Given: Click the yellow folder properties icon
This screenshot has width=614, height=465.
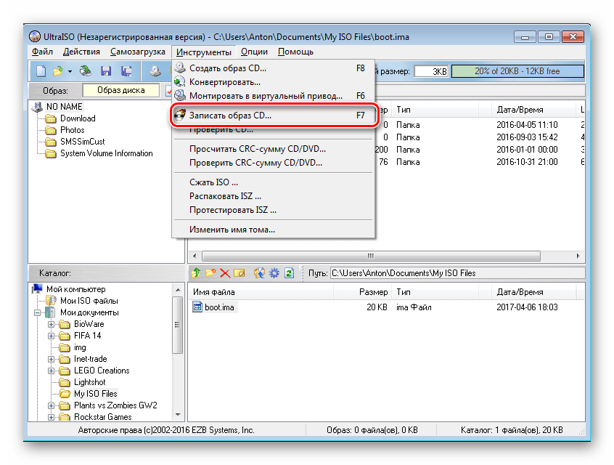Looking at the screenshot, I should (x=240, y=273).
